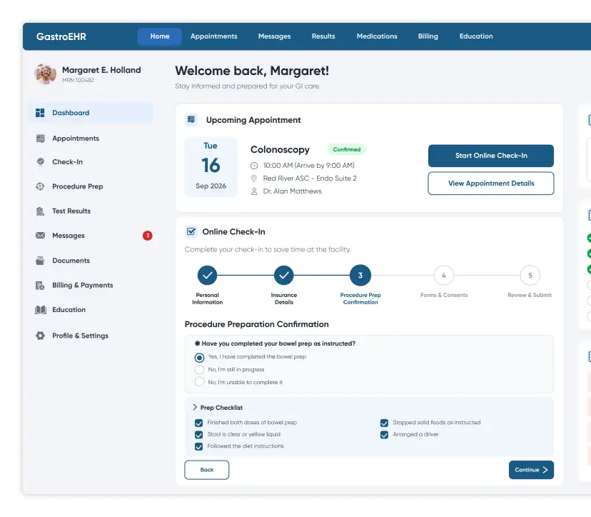Click the Back button
591x517 pixels.
206,470
